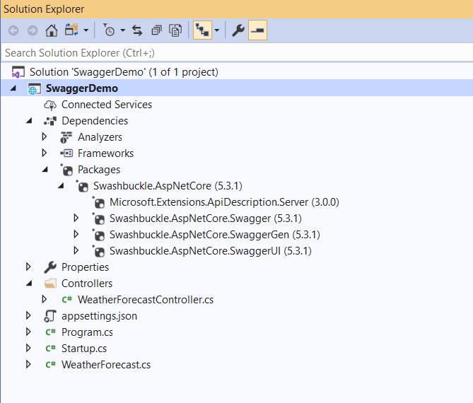The image size is (473, 403).
Task: Expand the Frameworks node
Action: (x=45, y=153)
